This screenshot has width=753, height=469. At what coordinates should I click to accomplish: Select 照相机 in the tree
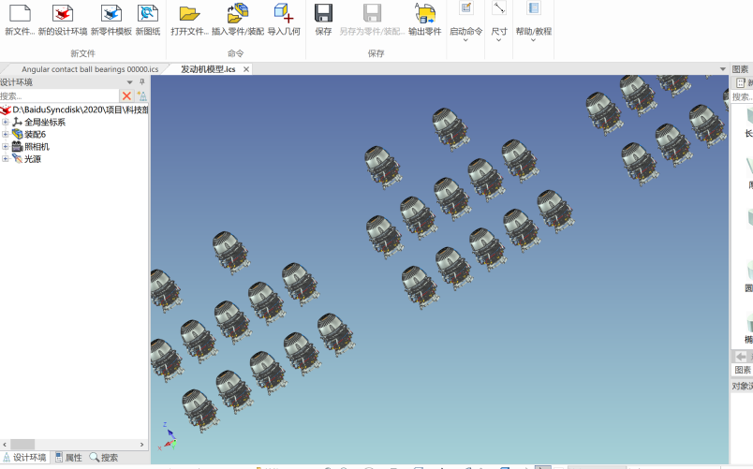pos(37,146)
